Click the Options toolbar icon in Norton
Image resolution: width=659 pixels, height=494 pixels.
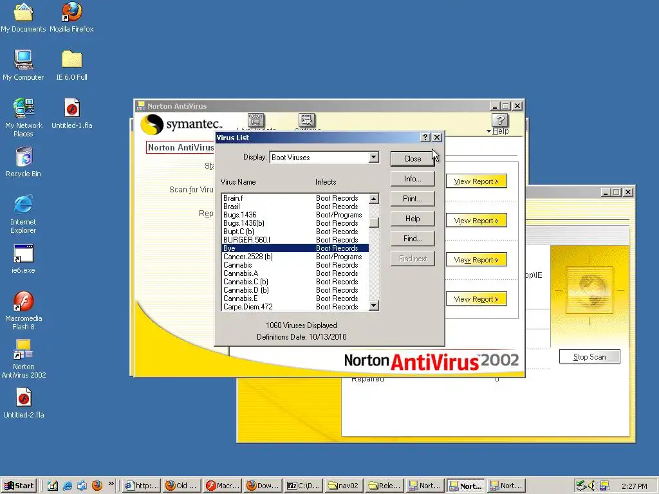pyautogui.click(x=307, y=122)
